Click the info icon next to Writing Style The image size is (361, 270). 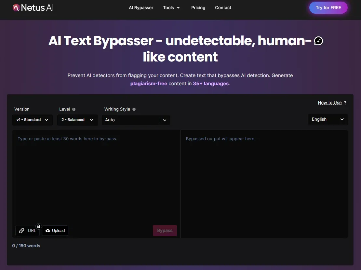(x=134, y=109)
